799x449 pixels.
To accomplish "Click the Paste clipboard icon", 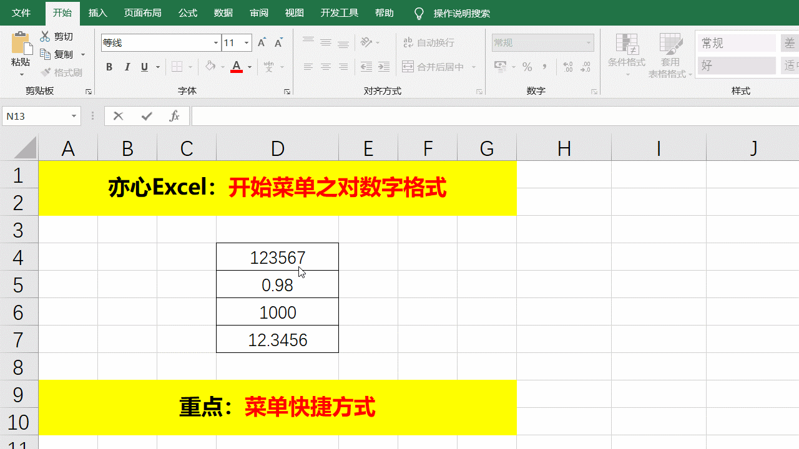I will tap(21, 43).
